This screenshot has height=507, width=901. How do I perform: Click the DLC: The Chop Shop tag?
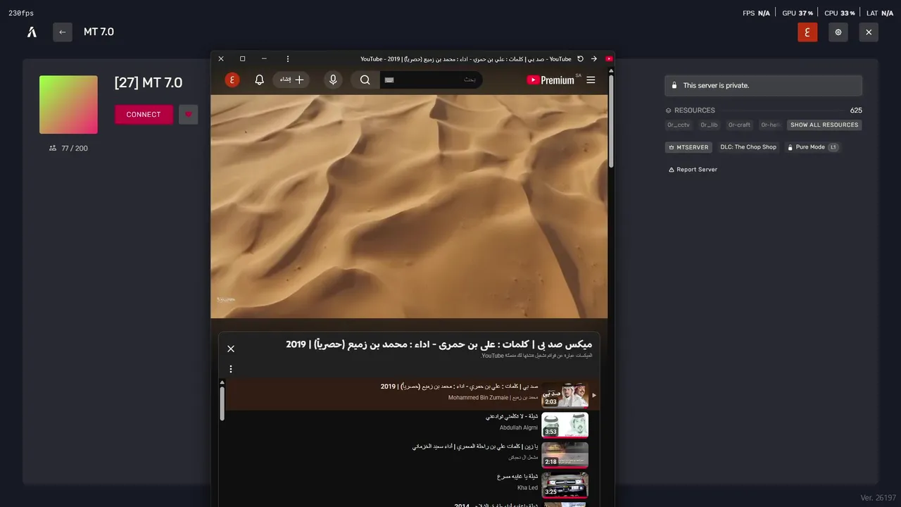pyautogui.click(x=748, y=147)
